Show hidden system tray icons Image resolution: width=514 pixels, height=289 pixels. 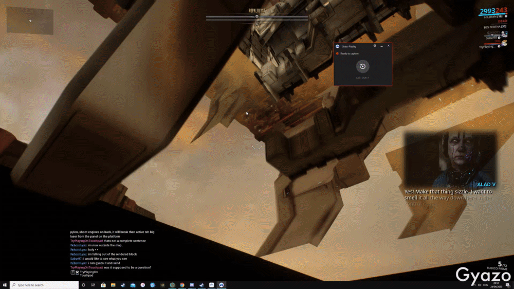474,285
